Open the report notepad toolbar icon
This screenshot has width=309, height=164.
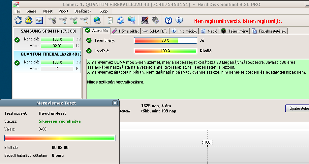110,20
